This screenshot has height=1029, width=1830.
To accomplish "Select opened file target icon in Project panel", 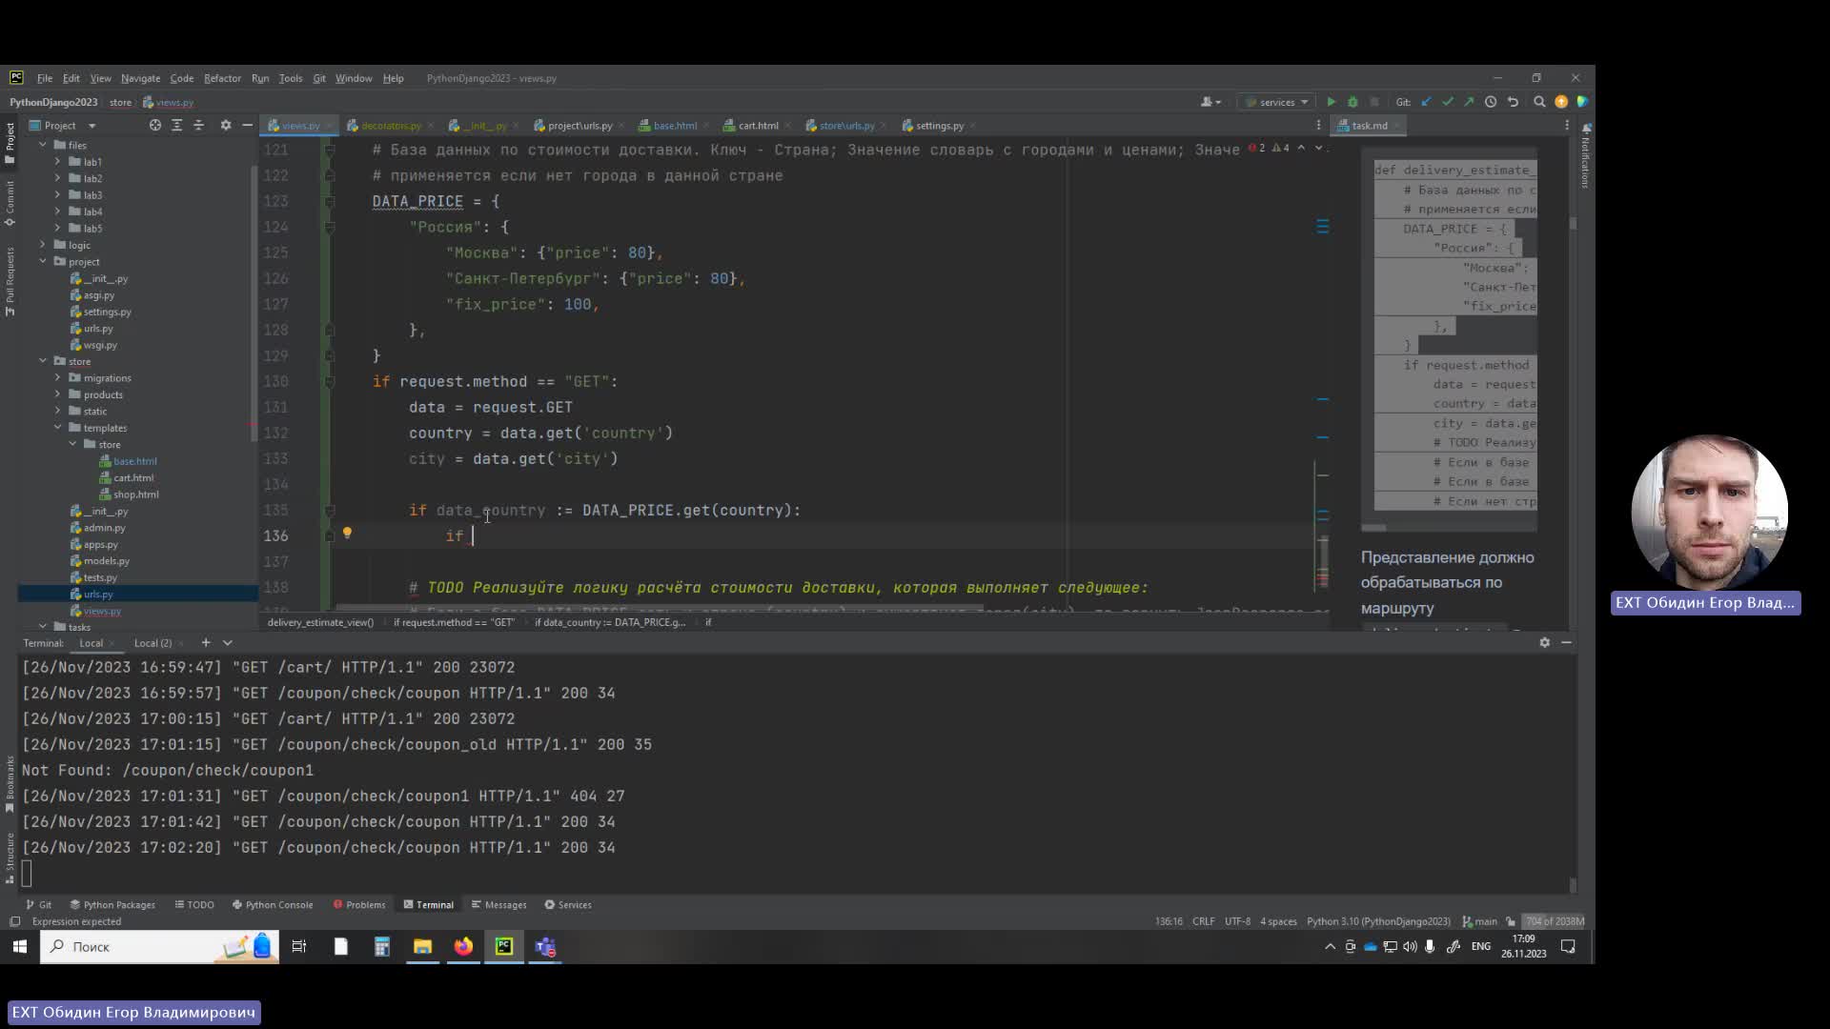I will point(155,126).
